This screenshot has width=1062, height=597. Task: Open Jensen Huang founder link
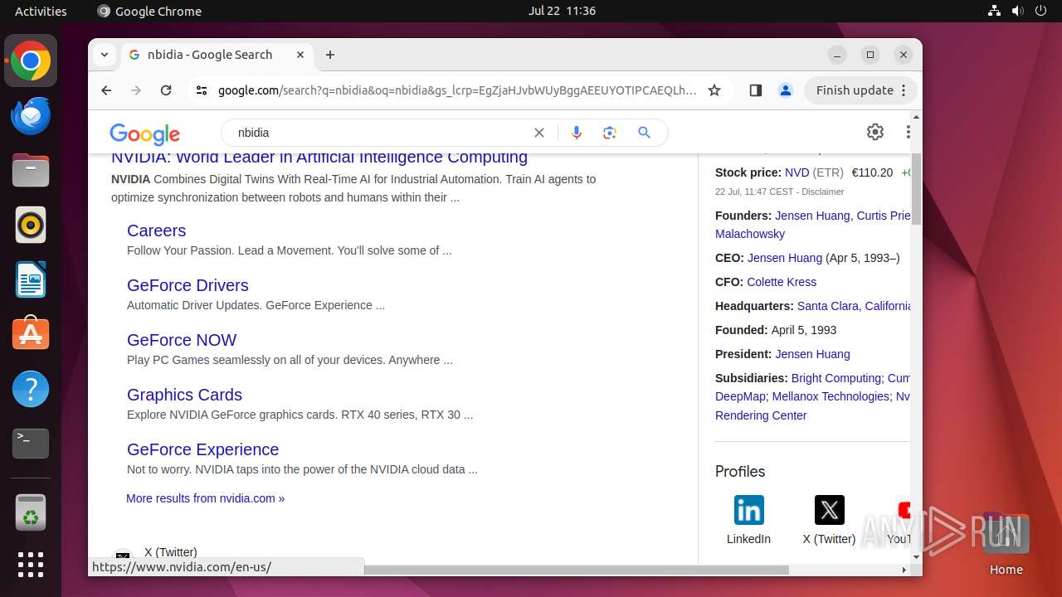point(812,216)
